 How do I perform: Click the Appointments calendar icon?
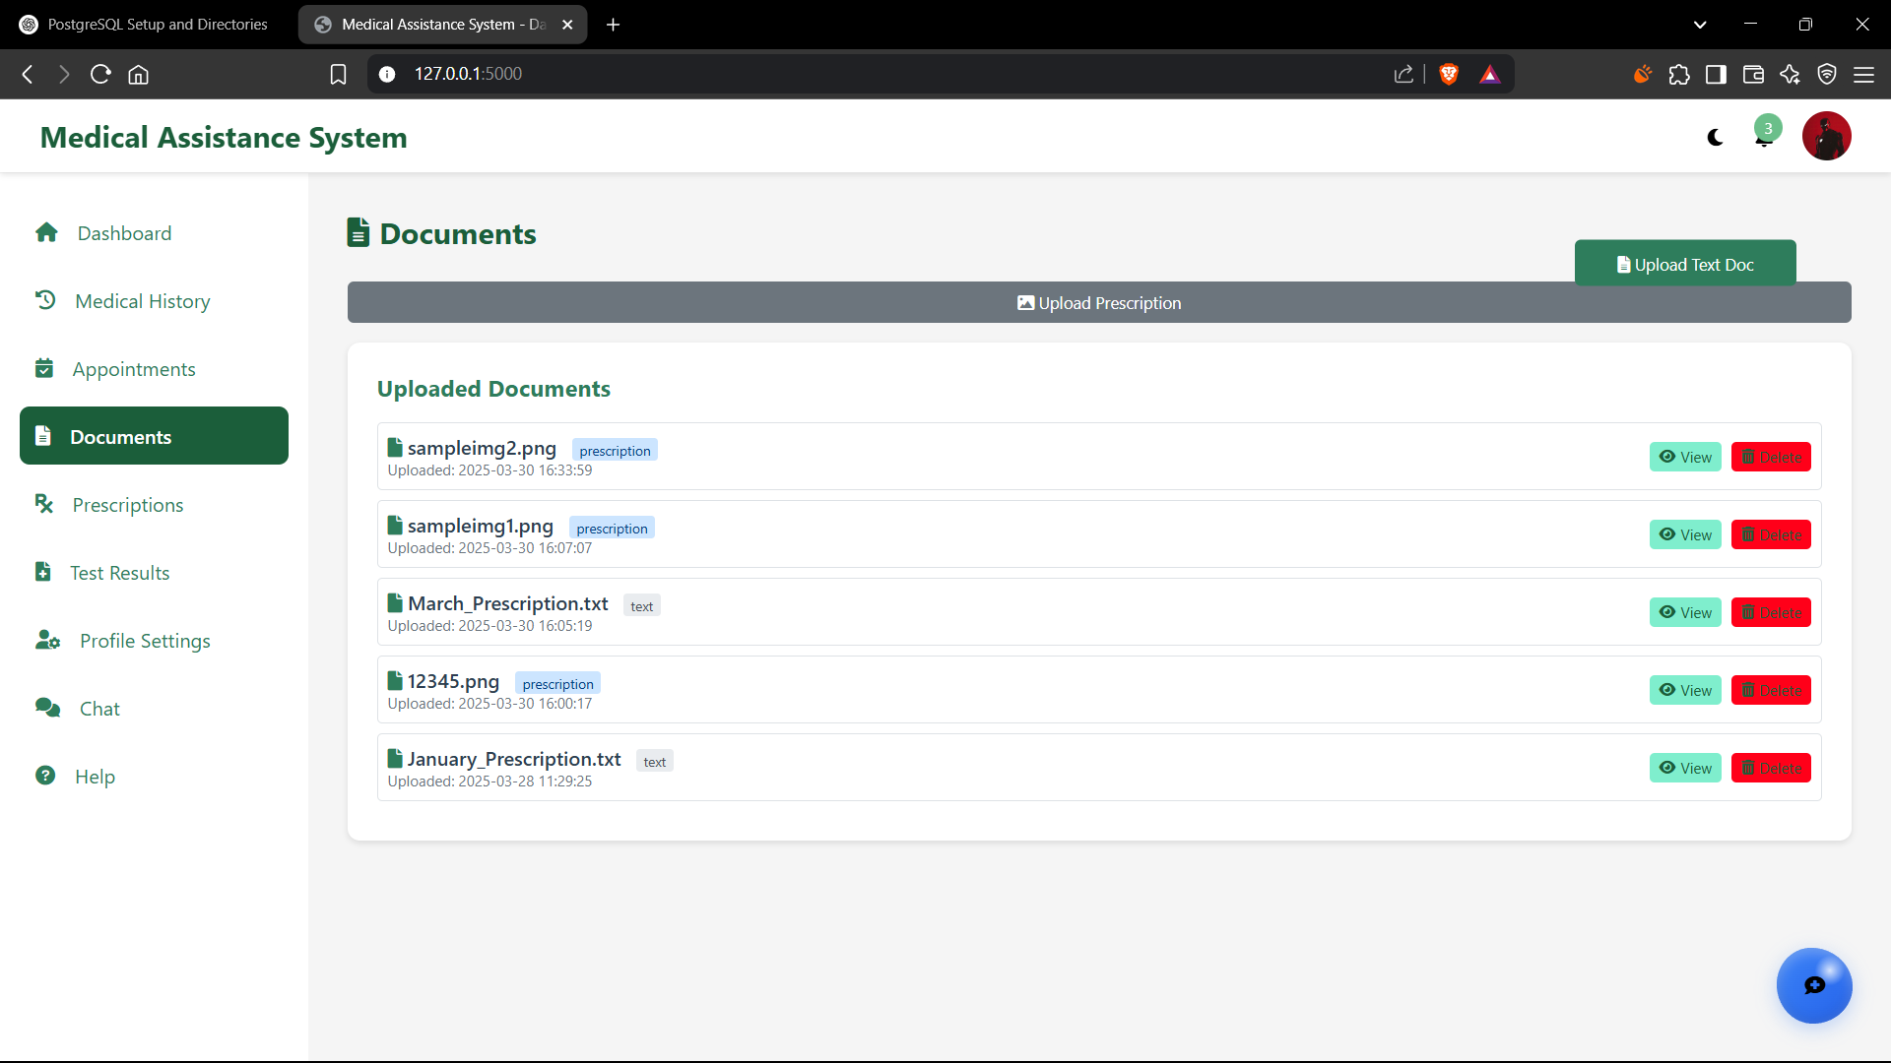[44, 368]
